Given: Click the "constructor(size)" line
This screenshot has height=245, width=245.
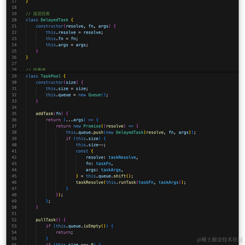Looking at the screenshot, I should tap(60, 83).
